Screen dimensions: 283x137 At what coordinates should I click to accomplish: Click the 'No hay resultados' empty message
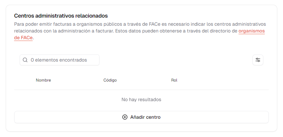click(141, 99)
